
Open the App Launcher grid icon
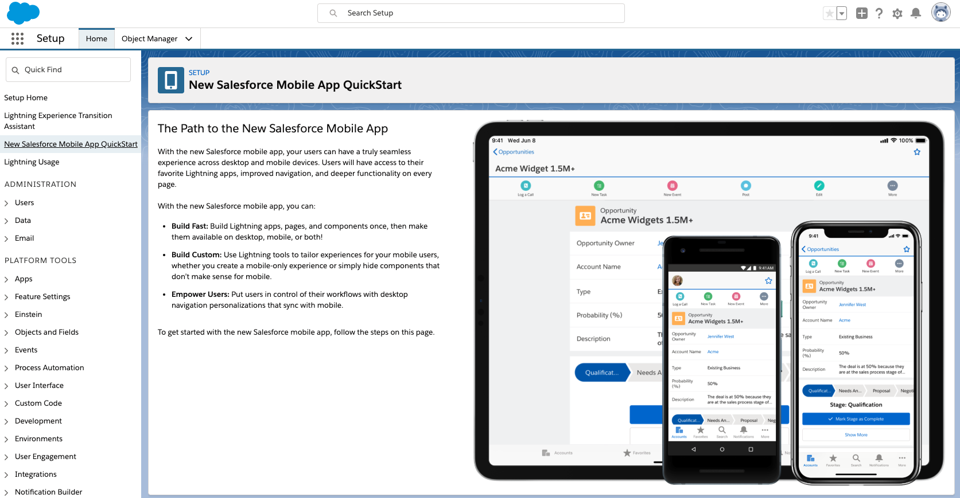18,38
